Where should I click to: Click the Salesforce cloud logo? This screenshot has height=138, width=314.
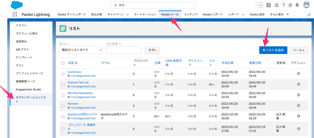tap(16, 5)
